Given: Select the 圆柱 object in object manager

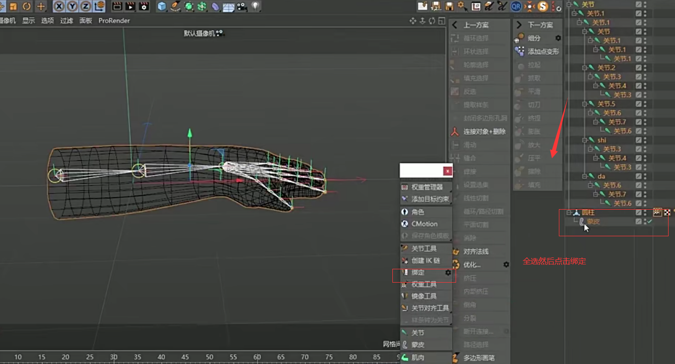Looking at the screenshot, I should coord(588,213).
